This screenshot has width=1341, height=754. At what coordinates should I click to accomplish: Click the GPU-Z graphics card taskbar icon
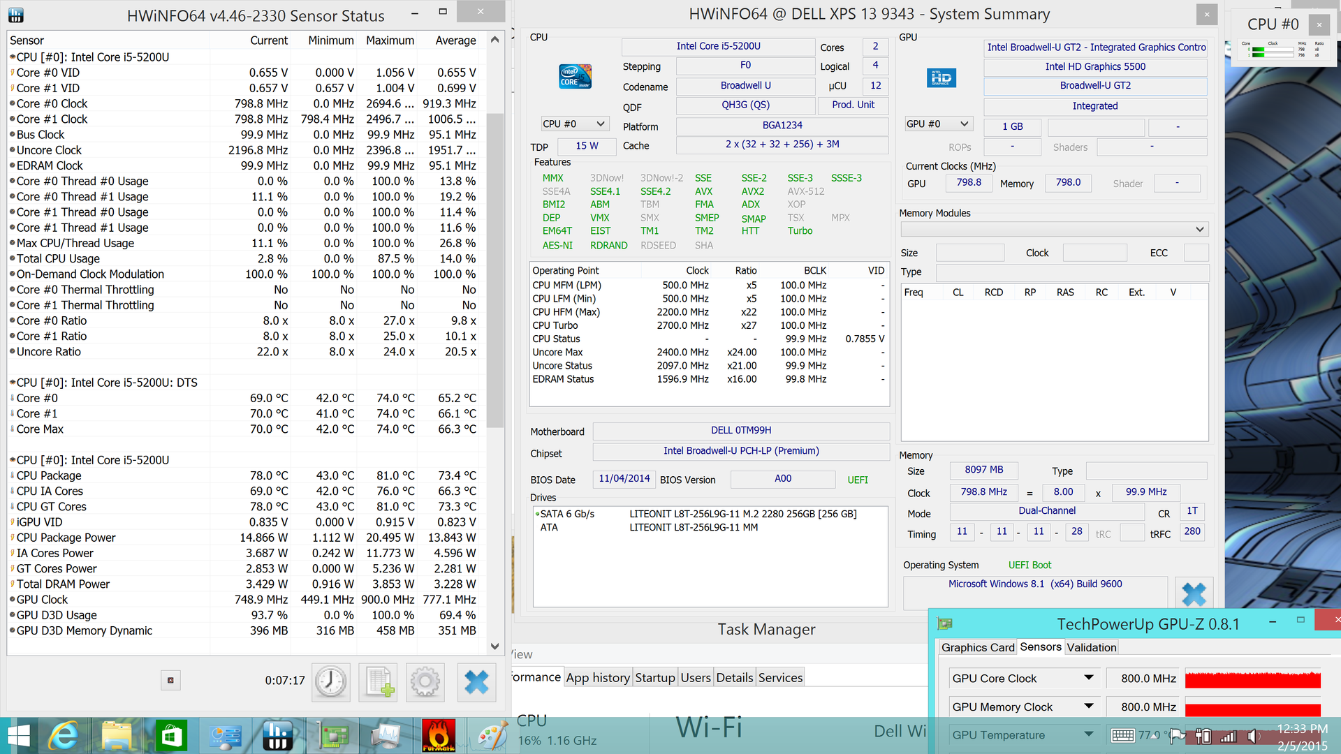pos(332,736)
